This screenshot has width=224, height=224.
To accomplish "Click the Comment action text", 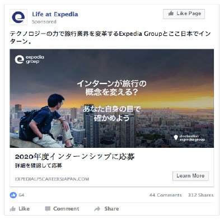I will (x=66, y=209).
